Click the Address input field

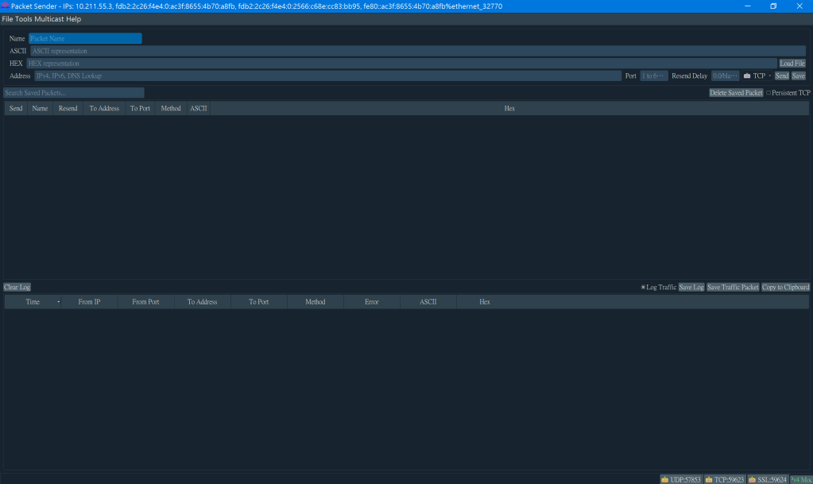coord(327,76)
